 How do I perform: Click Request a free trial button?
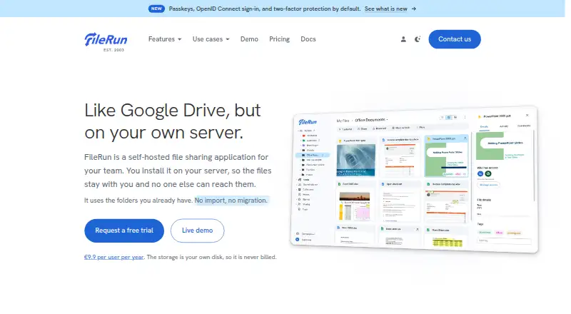point(124,231)
